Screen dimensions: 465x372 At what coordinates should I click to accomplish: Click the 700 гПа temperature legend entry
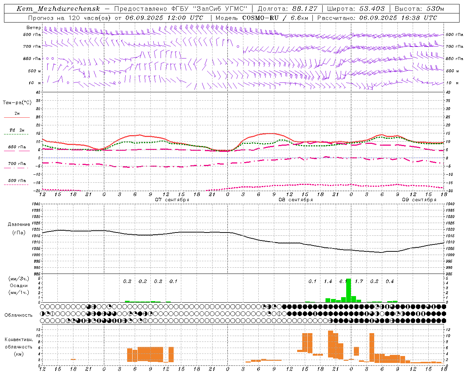pos(17,164)
